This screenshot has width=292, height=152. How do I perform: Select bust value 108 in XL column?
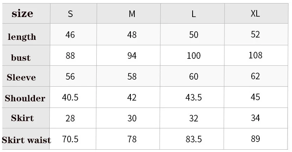coord(255,55)
